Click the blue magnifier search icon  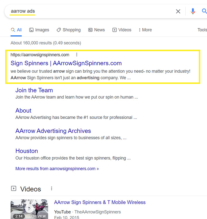(x=204, y=11)
